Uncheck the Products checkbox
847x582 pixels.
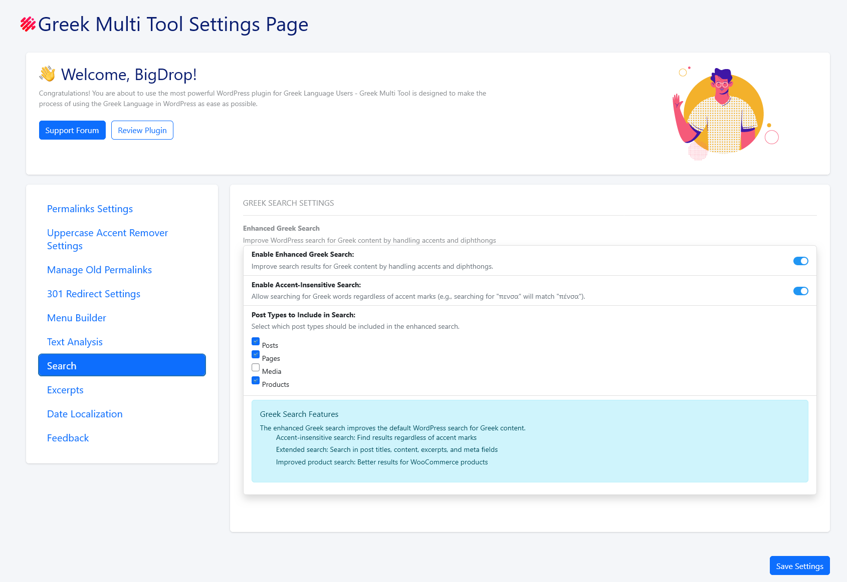point(256,381)
